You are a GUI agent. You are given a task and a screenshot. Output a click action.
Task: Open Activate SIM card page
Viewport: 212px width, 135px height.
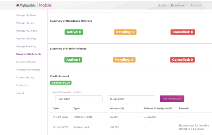point(26,62)
